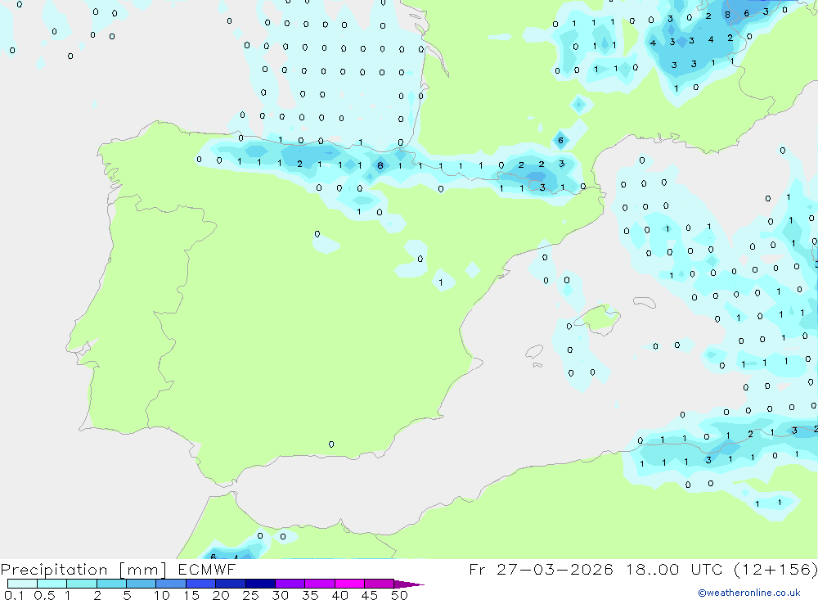This screenshot has width=818, height=600.
Task: Click the legend label '30'
Action: pyautogui.click(x=280, y=595)
